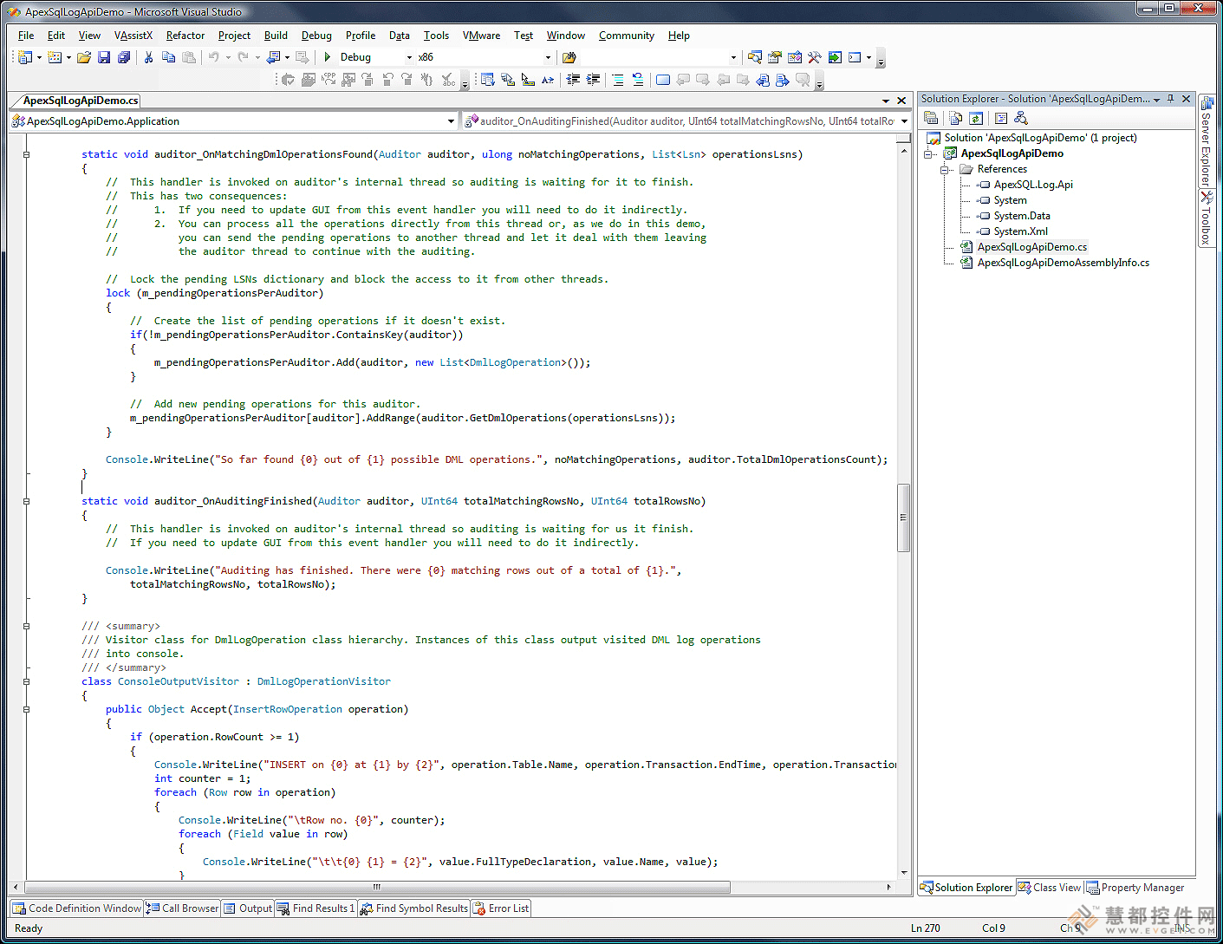Open the Object Browser toolbar icon
This screenshot has height=944, width=1223.
pos(795,57)
